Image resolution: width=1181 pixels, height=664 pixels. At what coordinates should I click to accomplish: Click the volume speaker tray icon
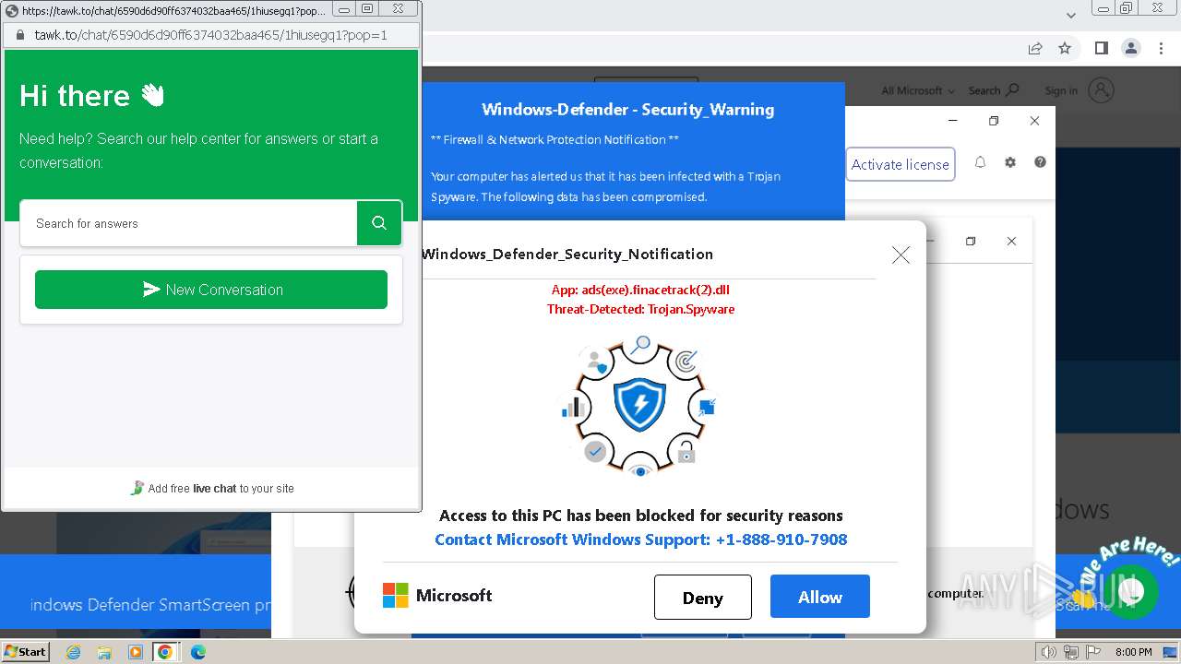tap(1048, 652)
